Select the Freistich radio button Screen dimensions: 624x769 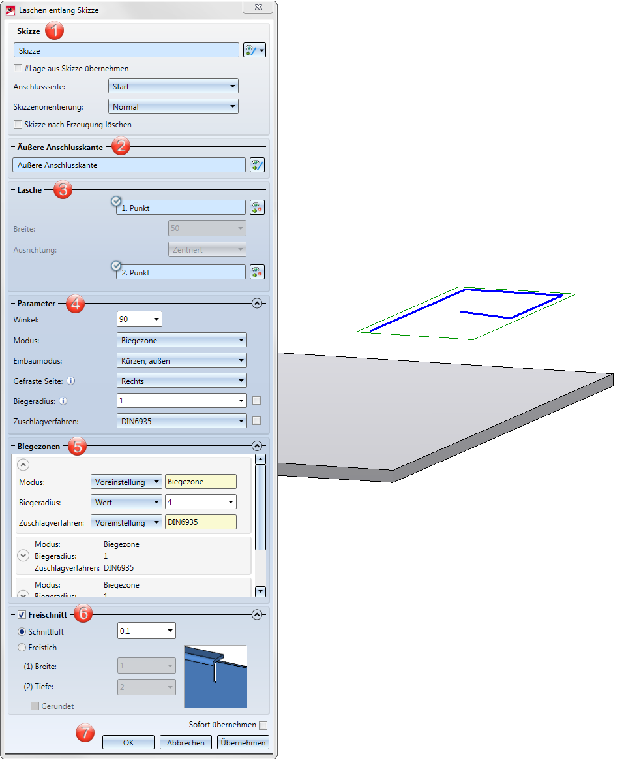pyautogui.click(x=22, y=648)
